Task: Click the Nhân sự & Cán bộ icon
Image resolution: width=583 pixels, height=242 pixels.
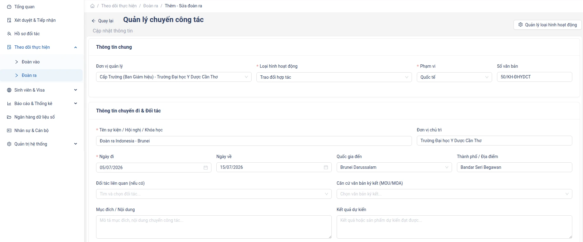Action: [9, 130]
